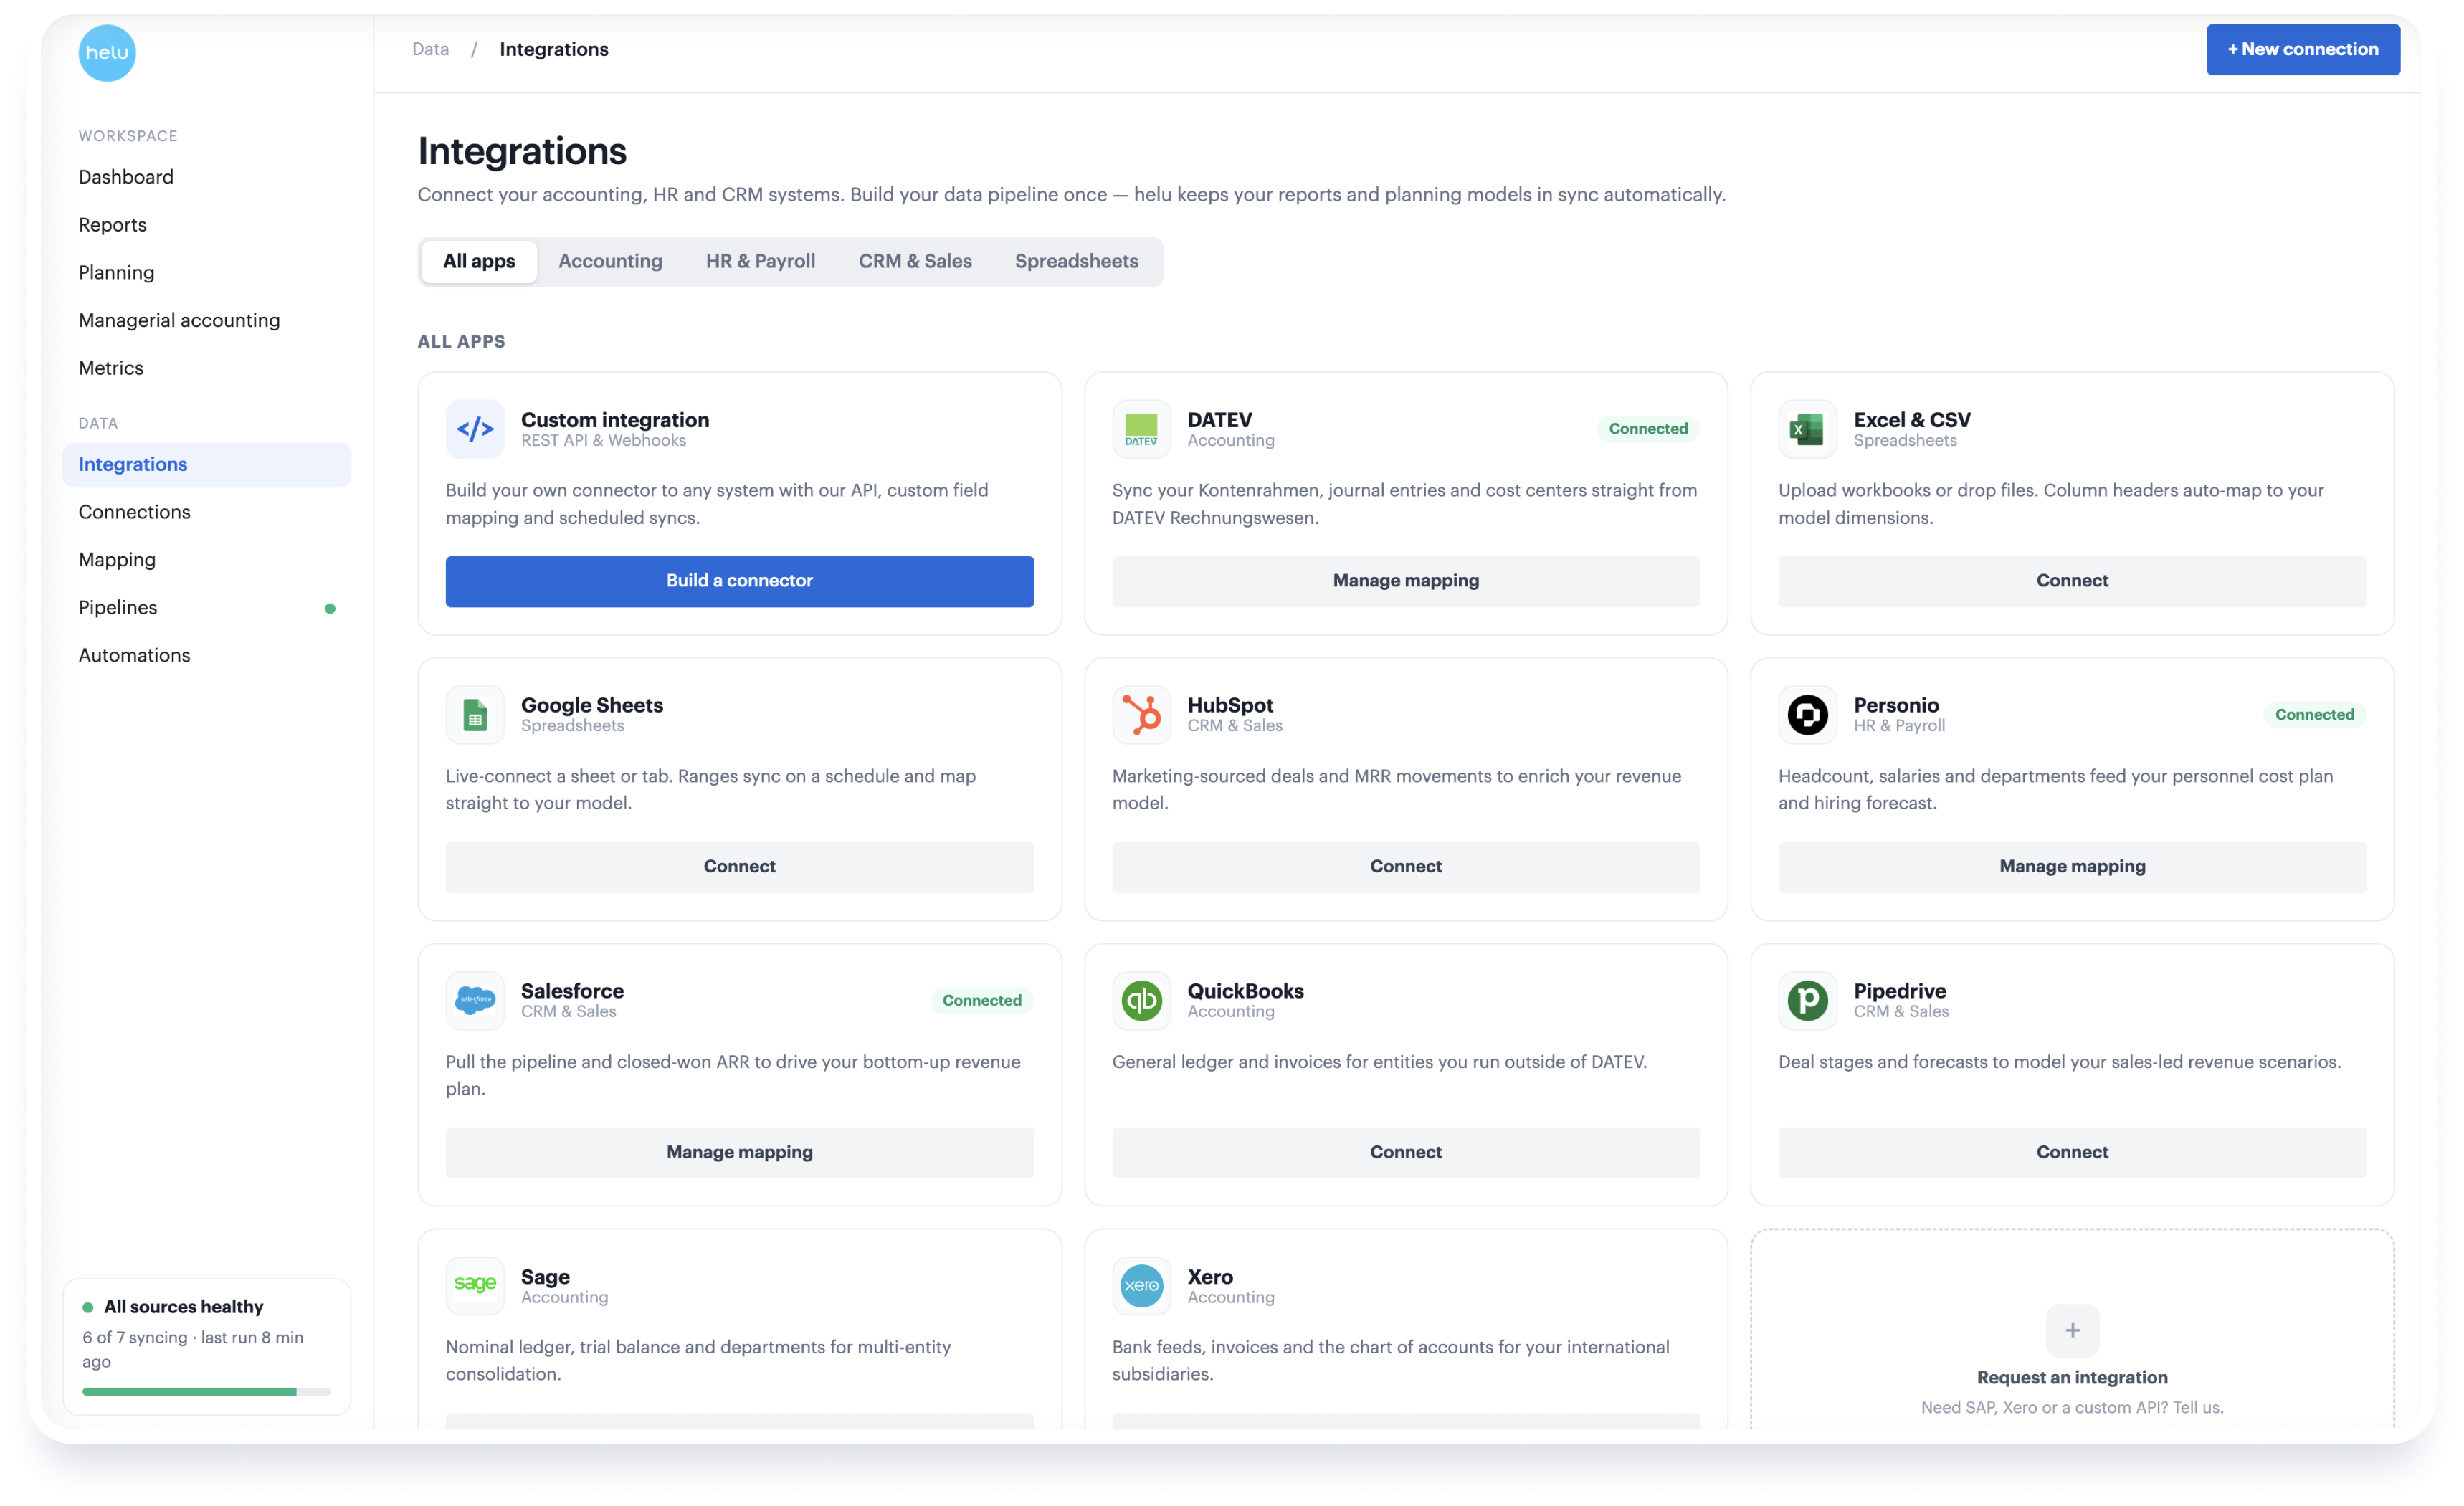Click the DATEV Connected badge
Viewport: 2464px width, 1506px height.
point(1647,429)
